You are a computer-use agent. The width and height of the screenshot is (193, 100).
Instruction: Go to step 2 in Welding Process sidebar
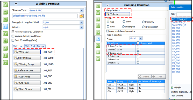5,12
